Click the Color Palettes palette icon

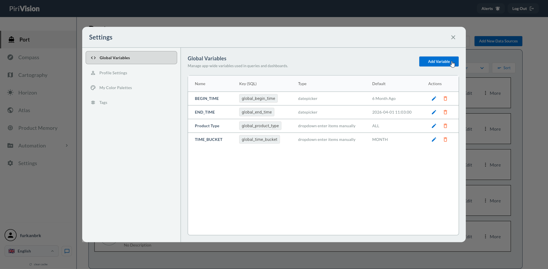point(93,88)
